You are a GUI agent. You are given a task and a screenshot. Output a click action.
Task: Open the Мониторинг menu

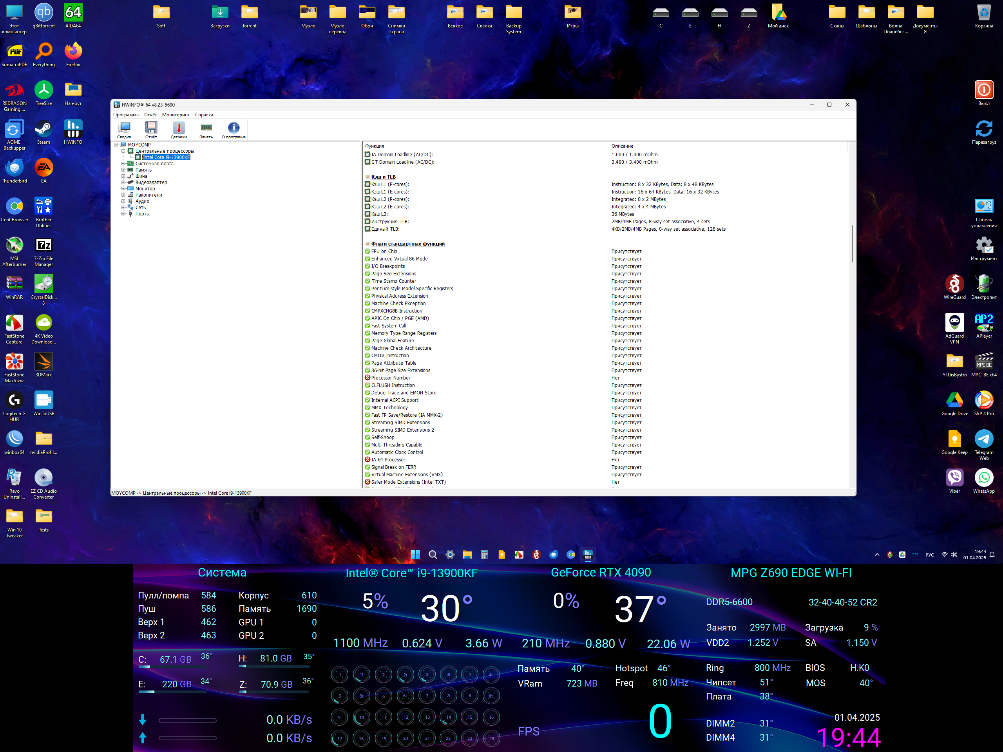coord(176,115)
